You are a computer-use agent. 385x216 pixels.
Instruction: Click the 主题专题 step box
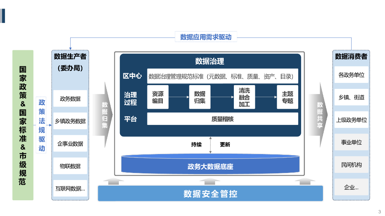tap(288, 97)
